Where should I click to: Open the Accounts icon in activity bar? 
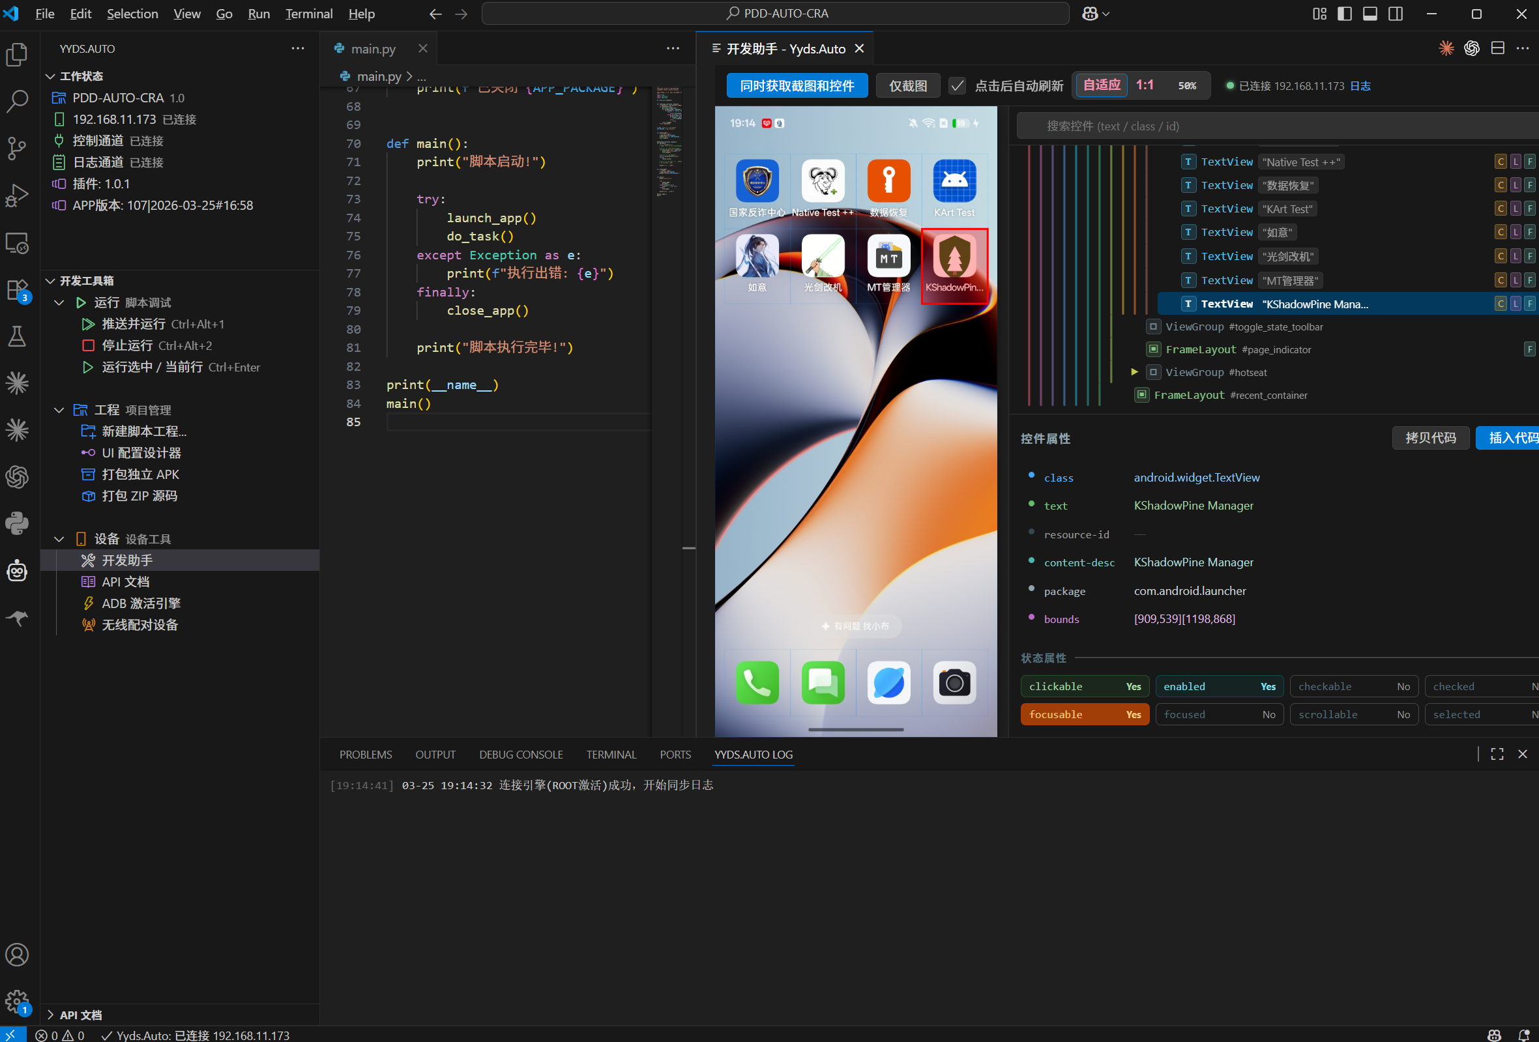coord(17,955)
